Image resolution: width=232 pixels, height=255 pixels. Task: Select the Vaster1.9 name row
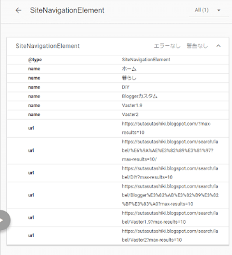(x=118, y=105)
